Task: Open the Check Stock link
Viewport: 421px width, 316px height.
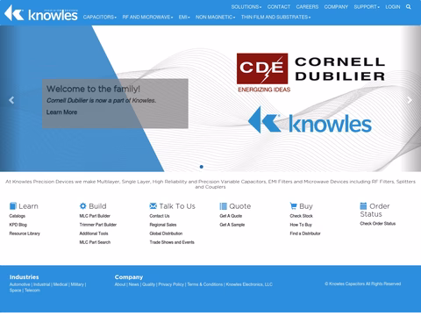Action: pyautogui.click(x=302, y=216)
